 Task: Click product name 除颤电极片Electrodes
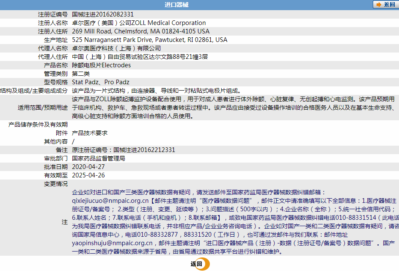[101, 65]
